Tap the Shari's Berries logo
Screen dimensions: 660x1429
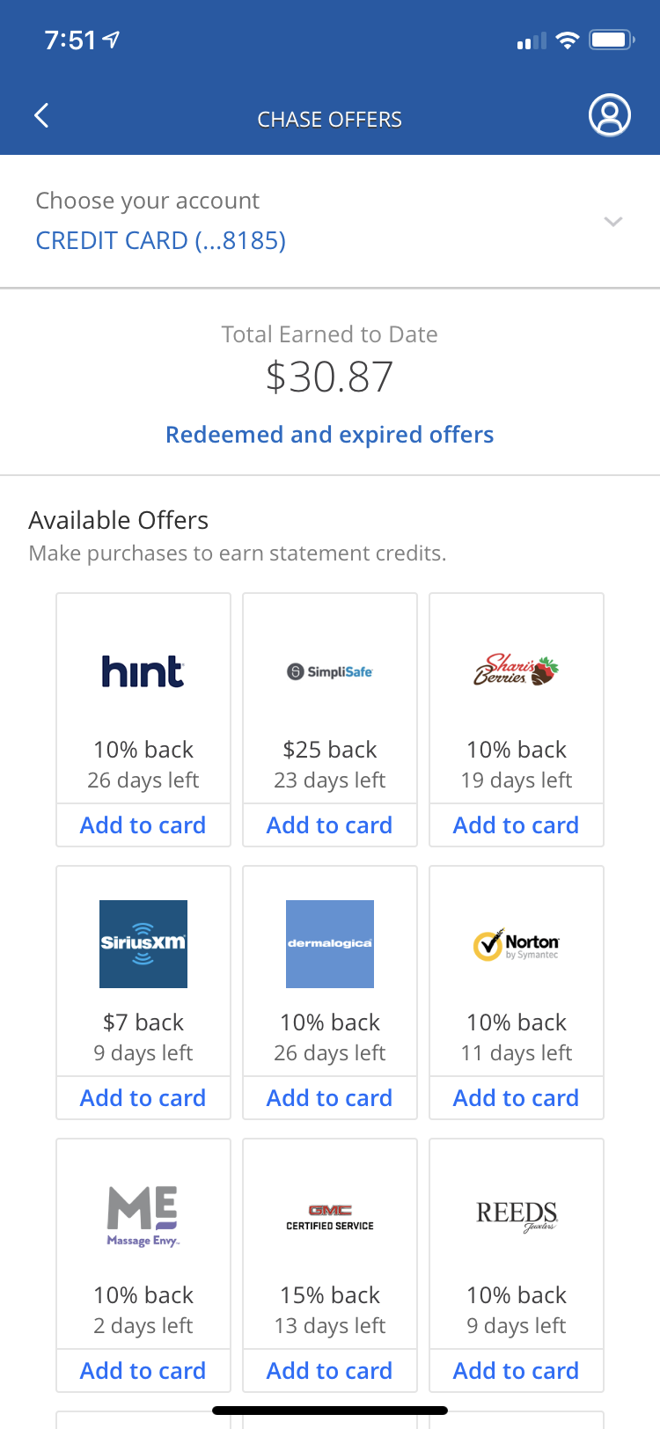click(517, 671)
